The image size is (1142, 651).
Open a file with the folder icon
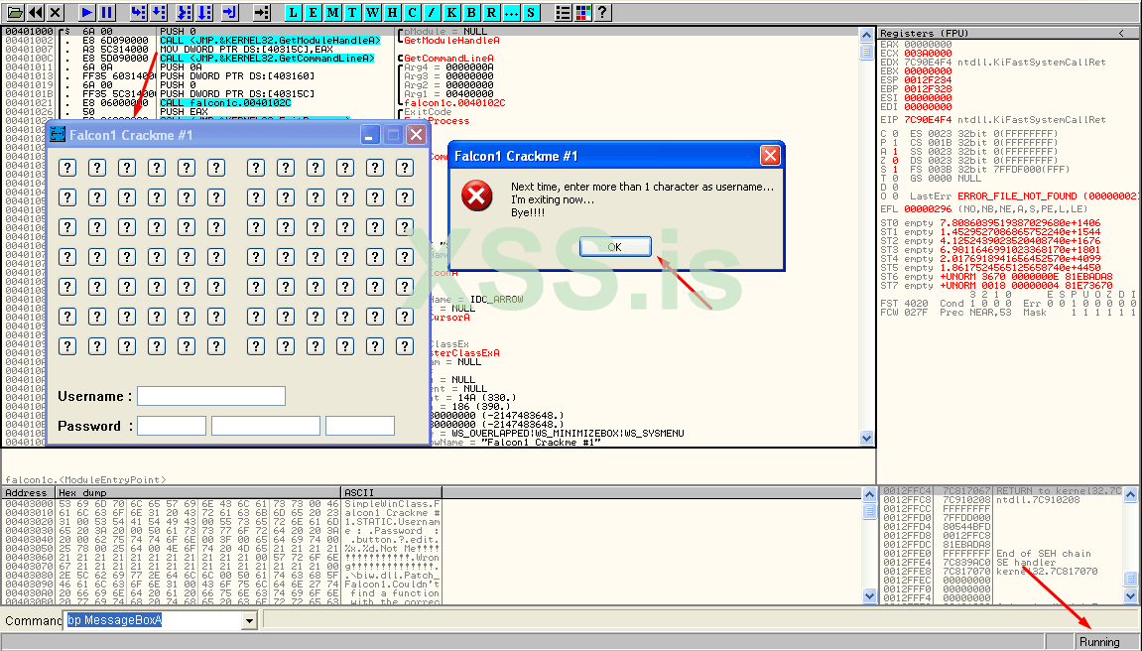pos(15,12)
